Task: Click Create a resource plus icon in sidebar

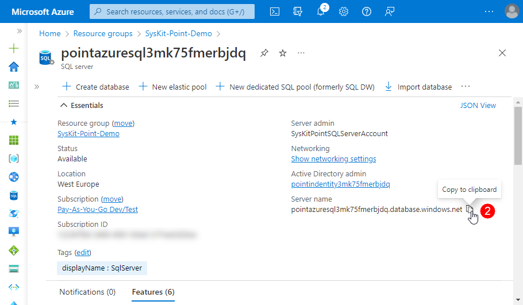Action: pyautogui.click(x=14, y=49)
